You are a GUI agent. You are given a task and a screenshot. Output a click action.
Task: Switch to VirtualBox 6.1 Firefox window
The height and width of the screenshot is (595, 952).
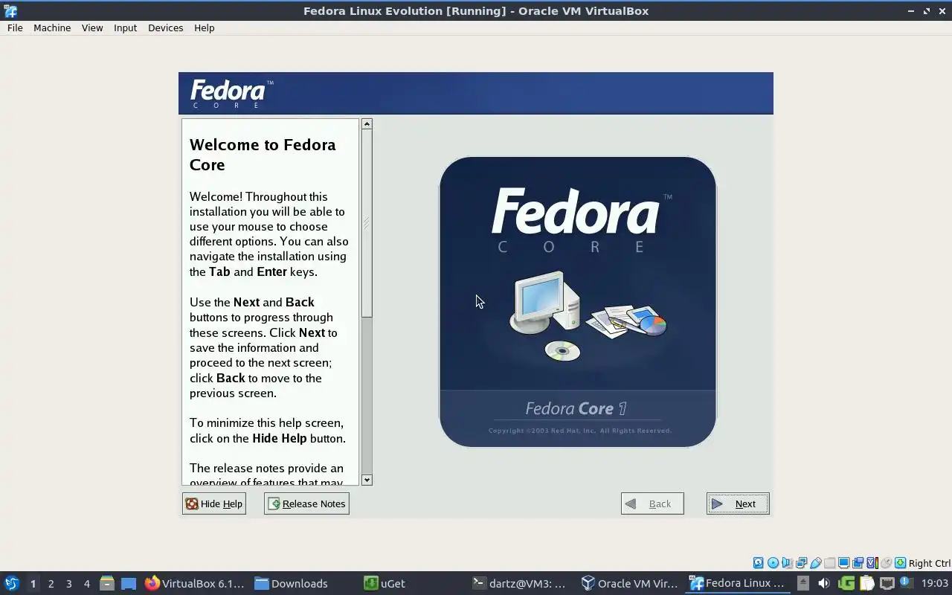[x=195, y=583]
